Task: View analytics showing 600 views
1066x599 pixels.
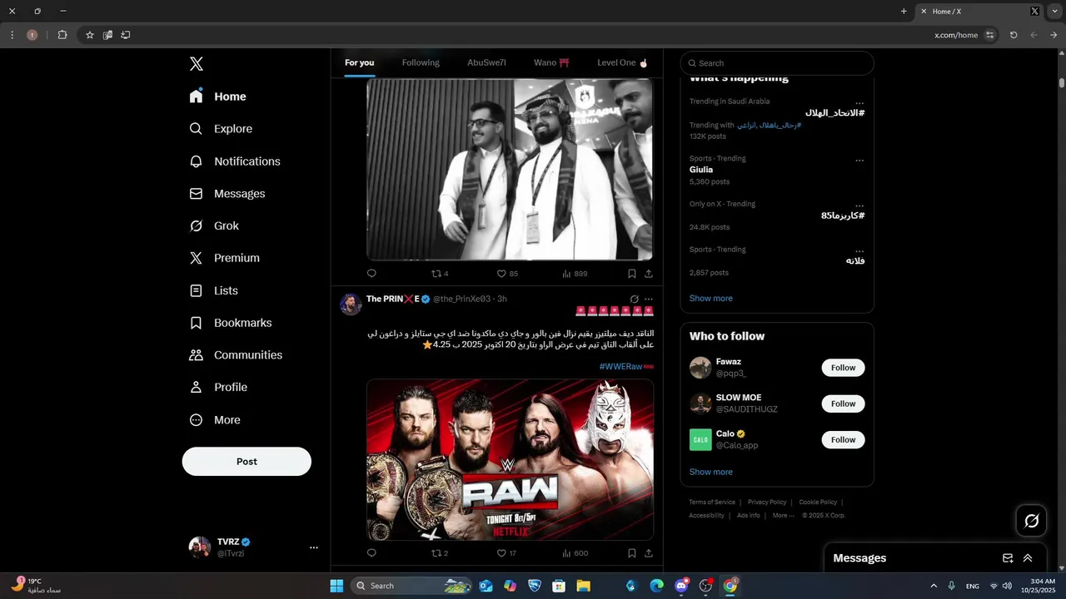Action: click(x=575, y=553)
